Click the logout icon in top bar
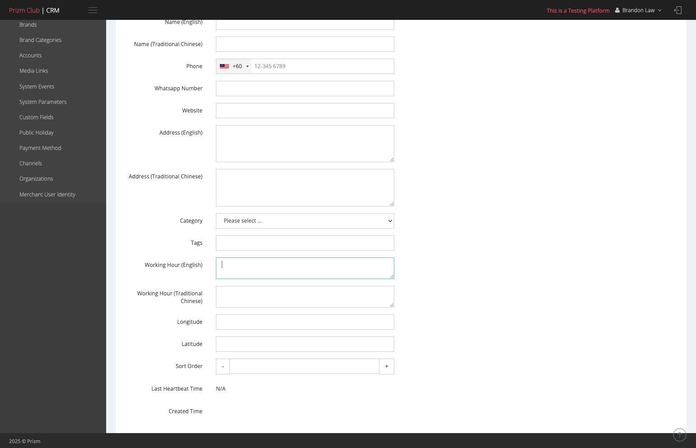Viewport: 696px width, 448px height. tap(677, 10)
